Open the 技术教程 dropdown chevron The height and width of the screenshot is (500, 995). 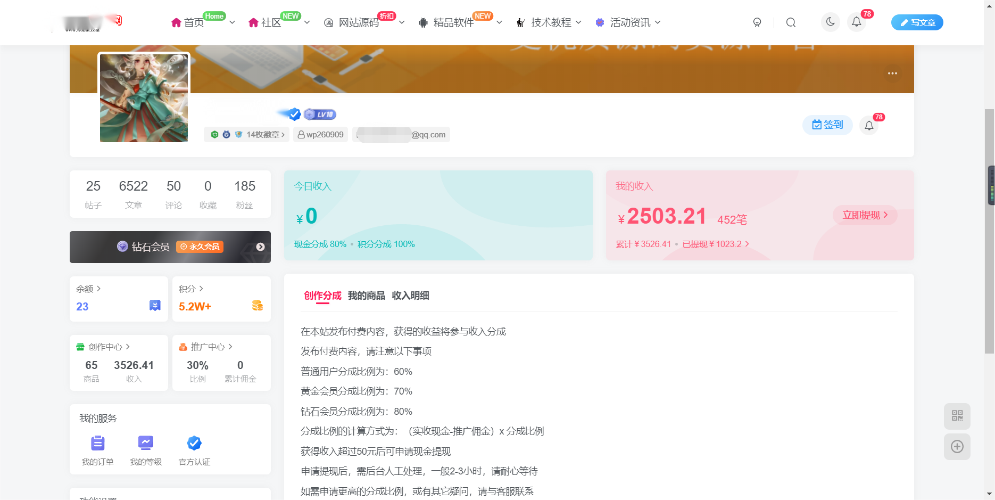(579, 22)
